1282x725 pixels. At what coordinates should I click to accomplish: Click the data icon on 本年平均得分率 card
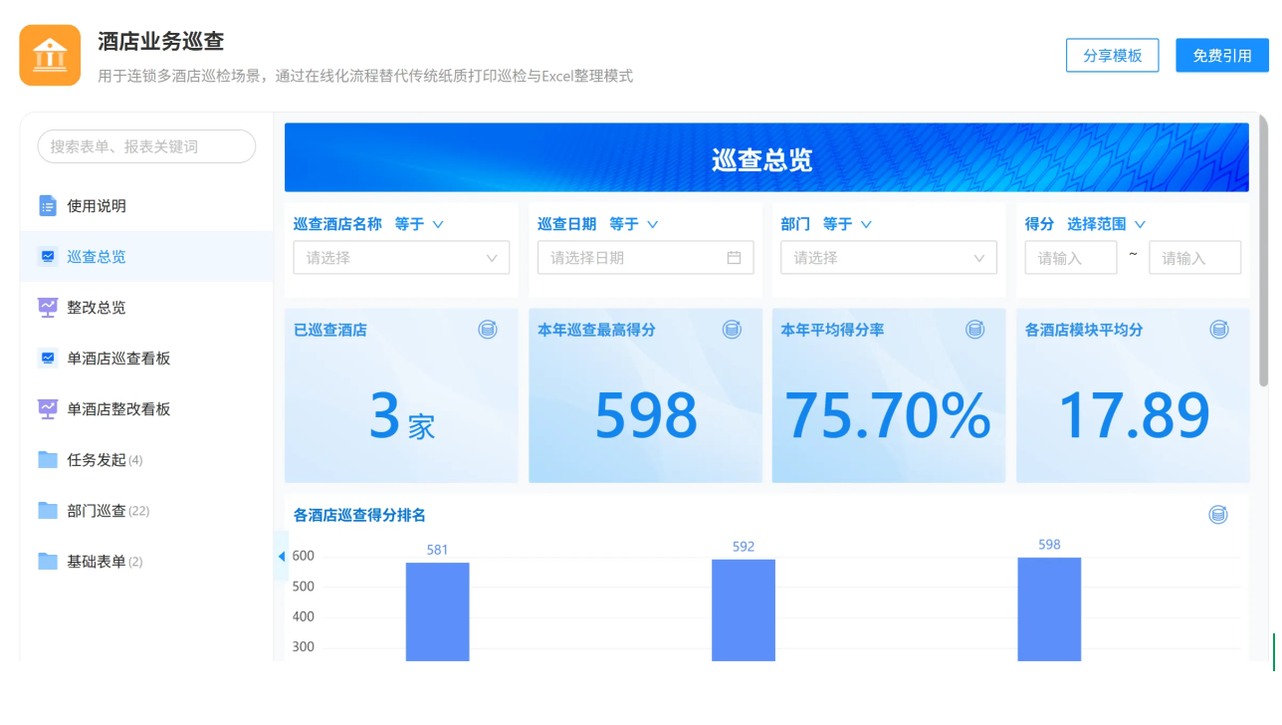click(x=974, y=329)
